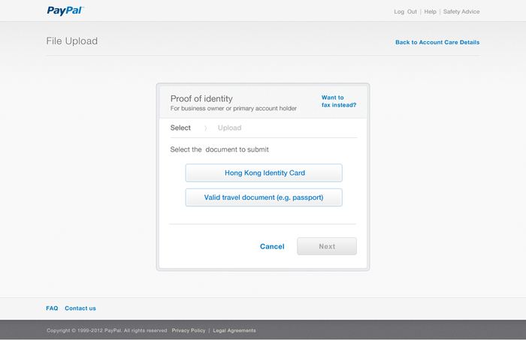Viewport: 526px width, 340px height.
Task: Select the Select step tab
Action: coord(180,128)
